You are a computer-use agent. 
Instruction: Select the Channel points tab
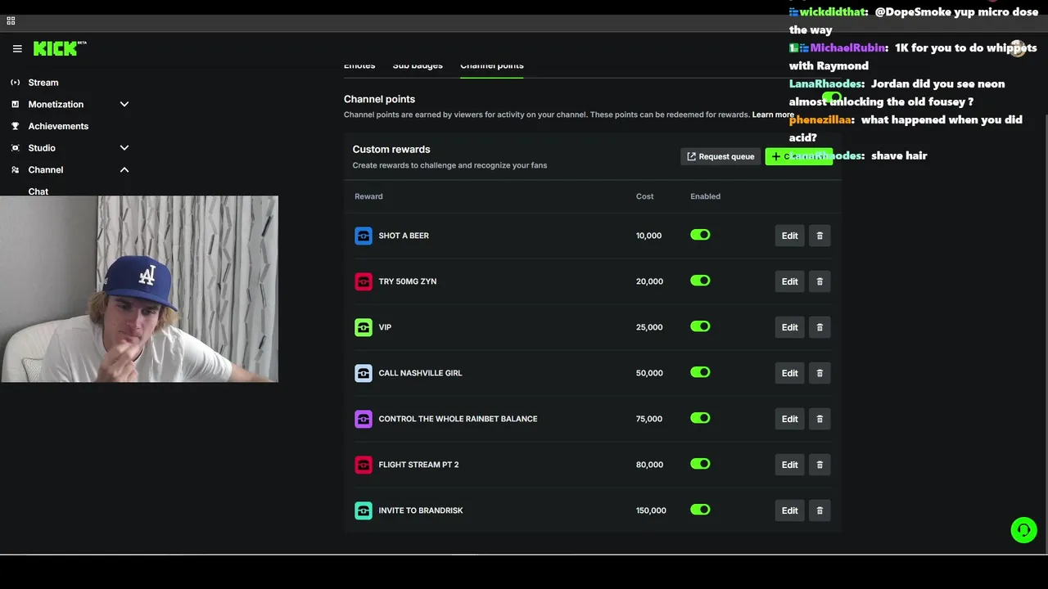point(492,65)
